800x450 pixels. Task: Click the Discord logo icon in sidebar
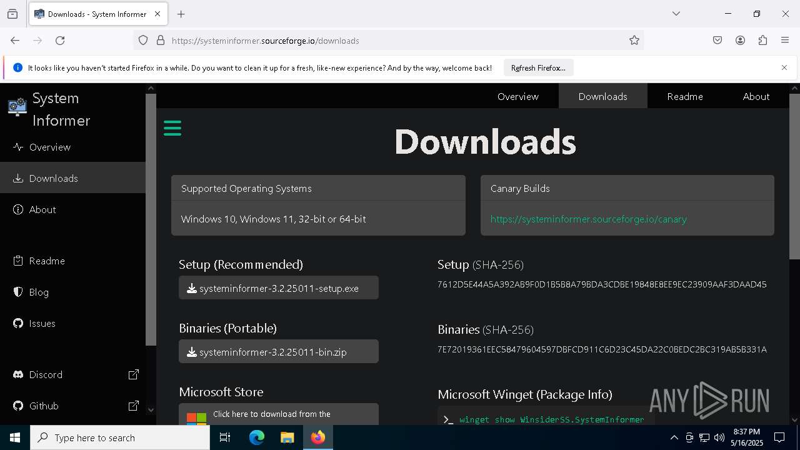[x=18, y=374]
